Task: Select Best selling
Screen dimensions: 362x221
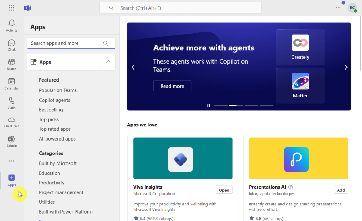Action: [x=51, y=110]
